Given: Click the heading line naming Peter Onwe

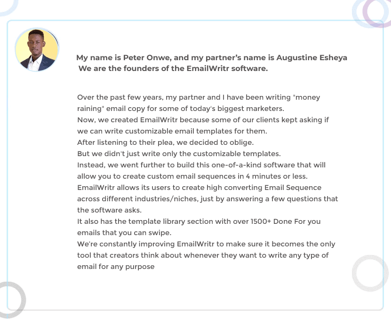Looking at the screenshot, I should (x=212, y=58).
